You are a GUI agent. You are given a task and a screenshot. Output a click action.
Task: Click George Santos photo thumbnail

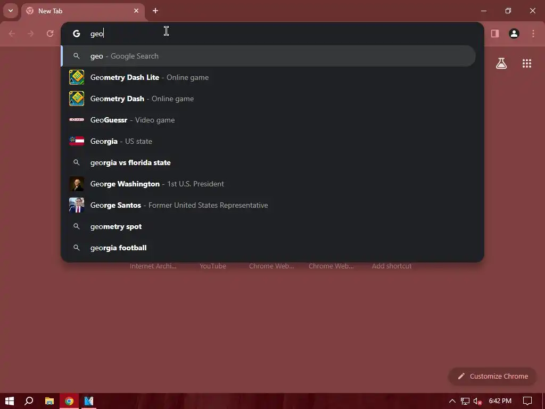click(x=77, y=205)
